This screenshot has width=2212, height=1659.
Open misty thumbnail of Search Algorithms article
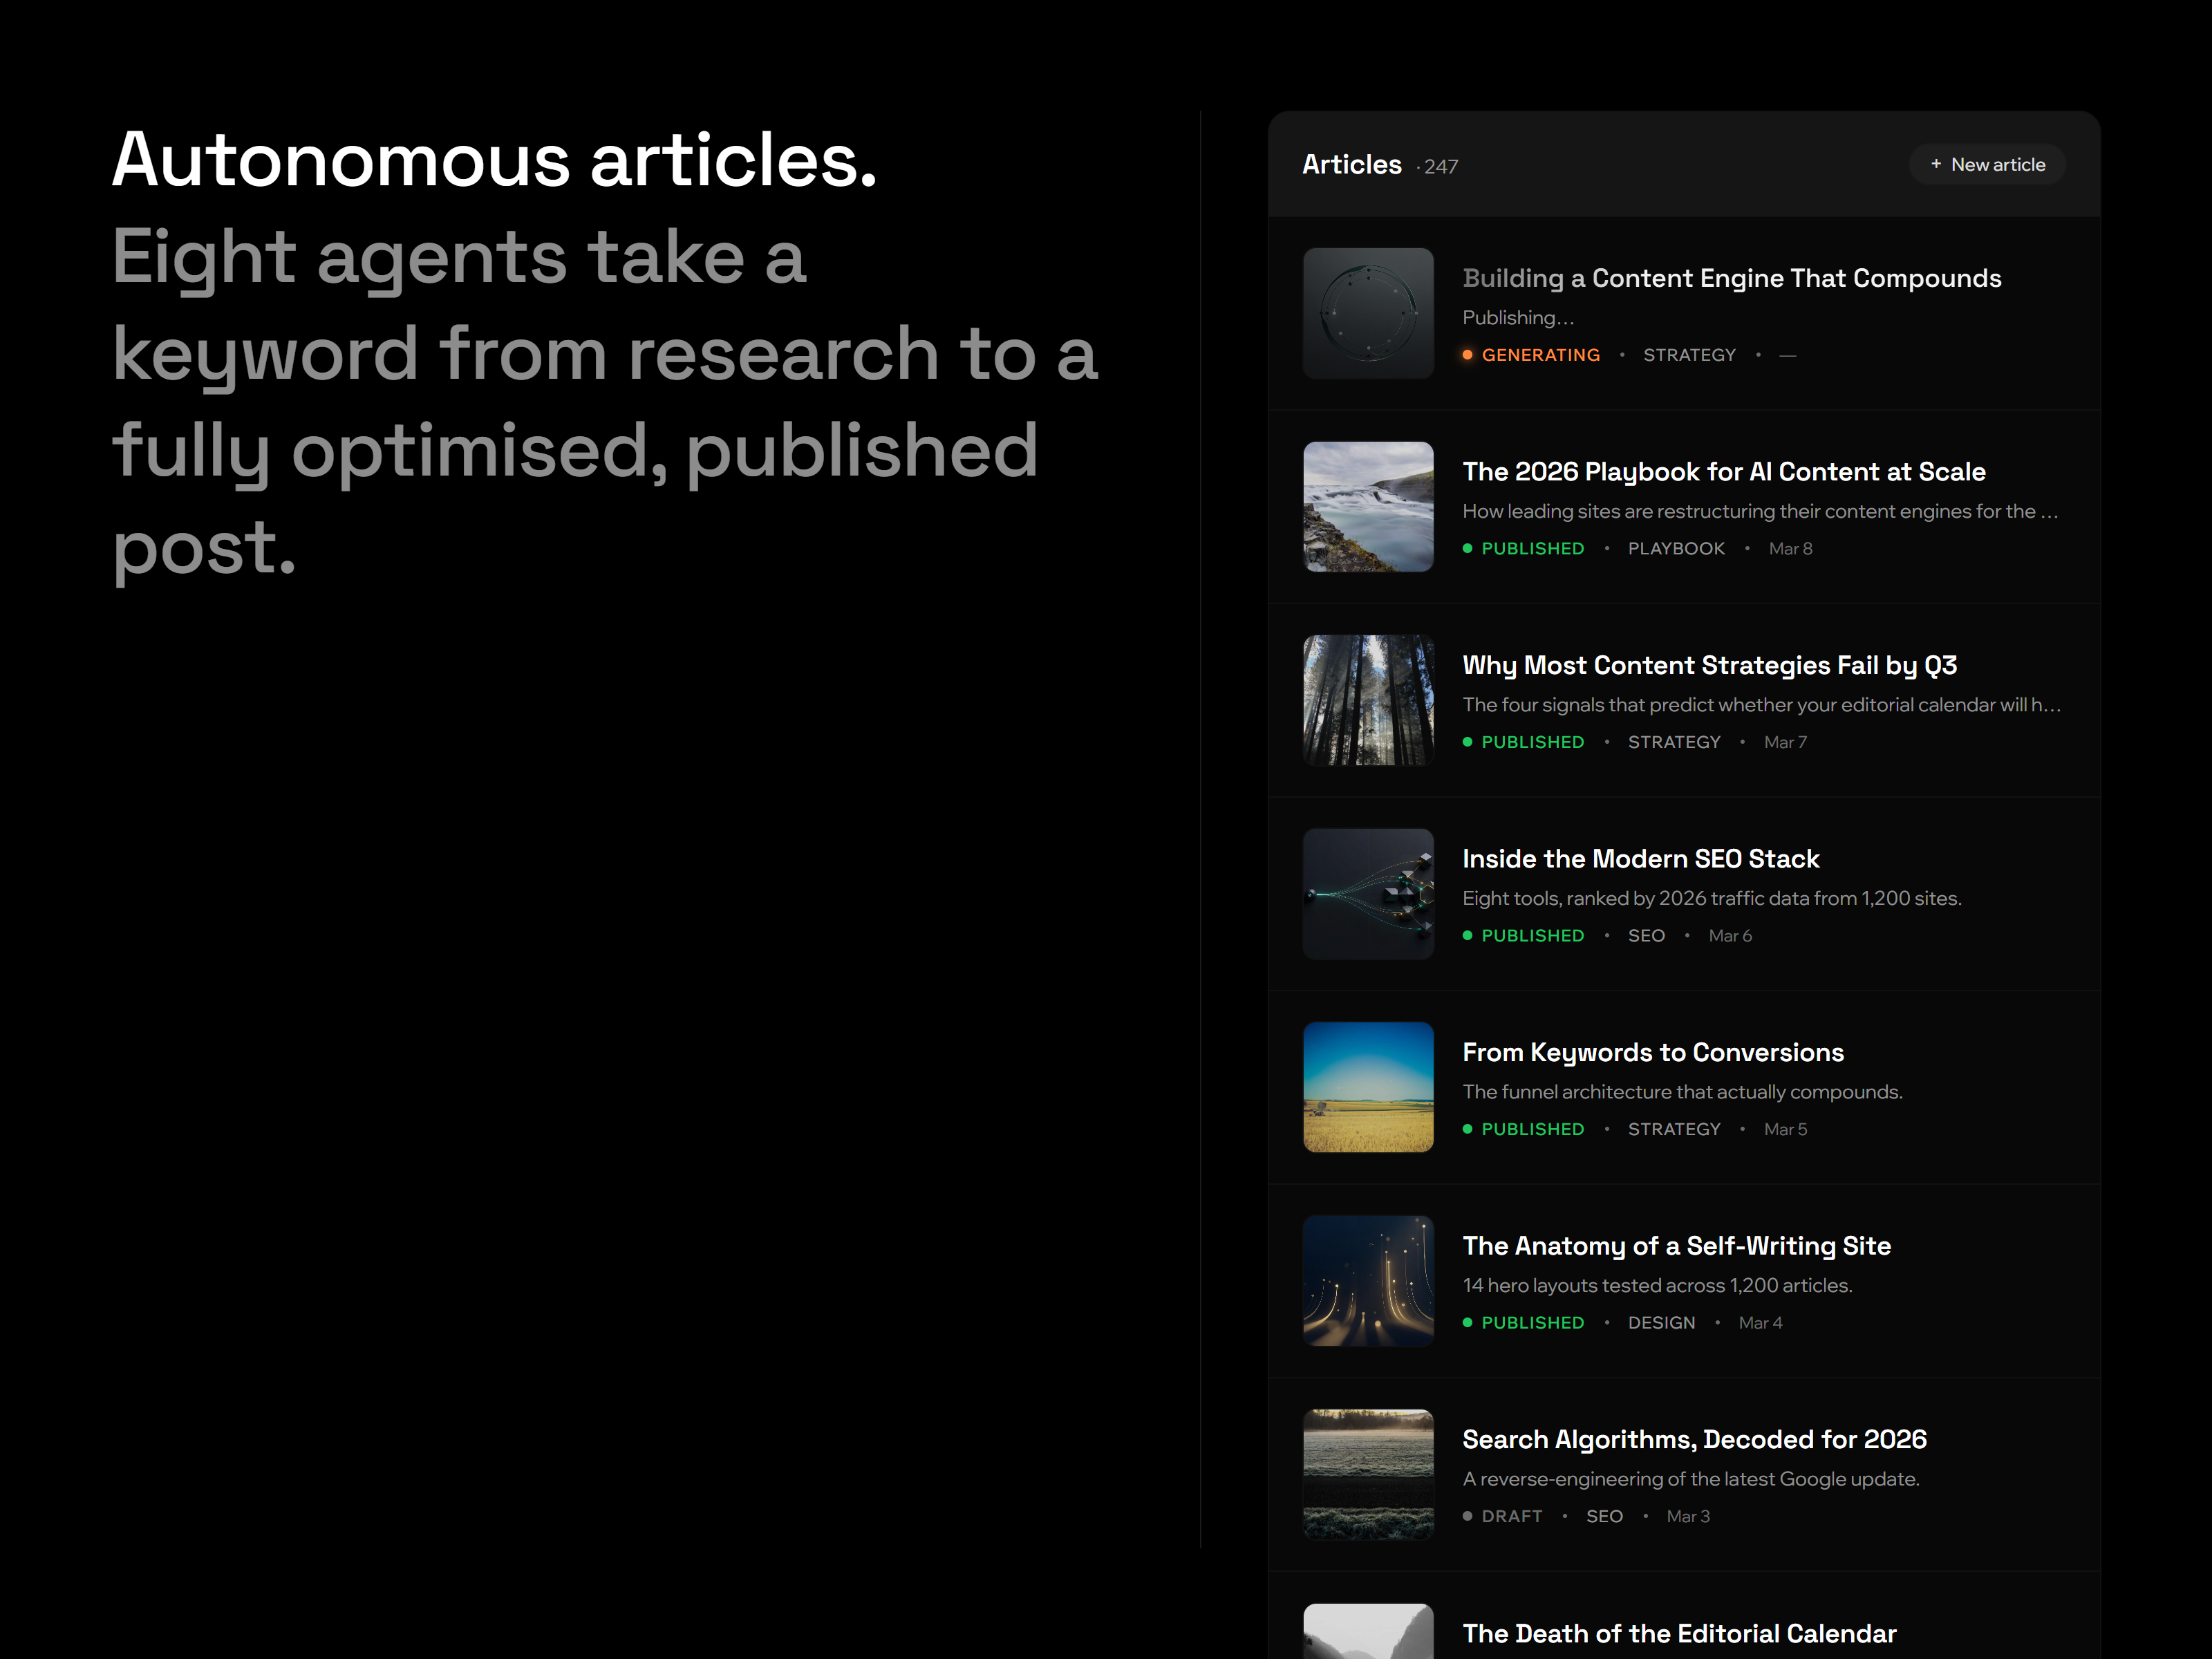pos(1368,1474)
